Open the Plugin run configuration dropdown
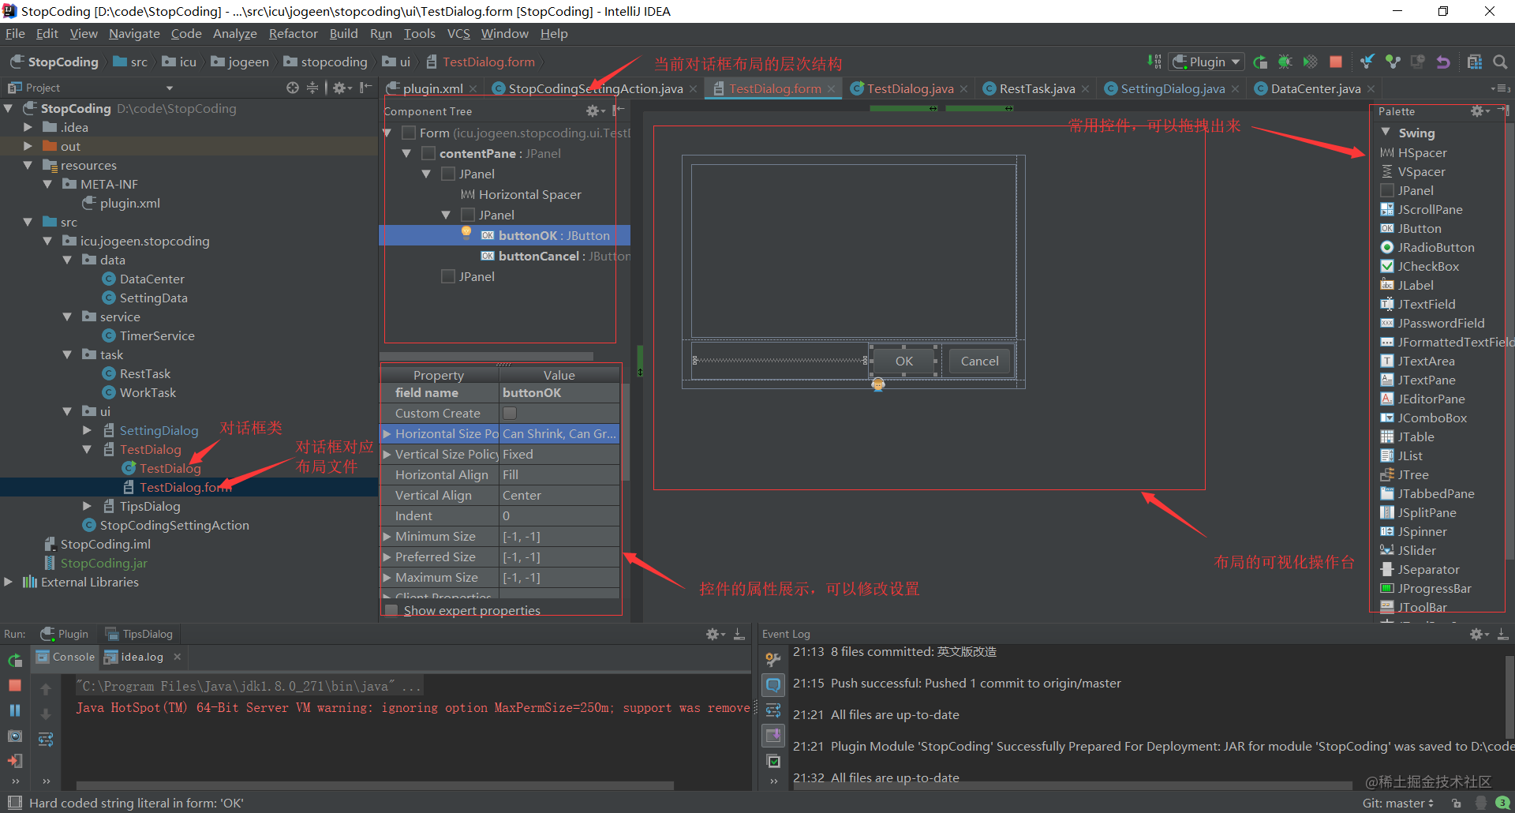1515x813 pixels. (x=1206, y=62)
